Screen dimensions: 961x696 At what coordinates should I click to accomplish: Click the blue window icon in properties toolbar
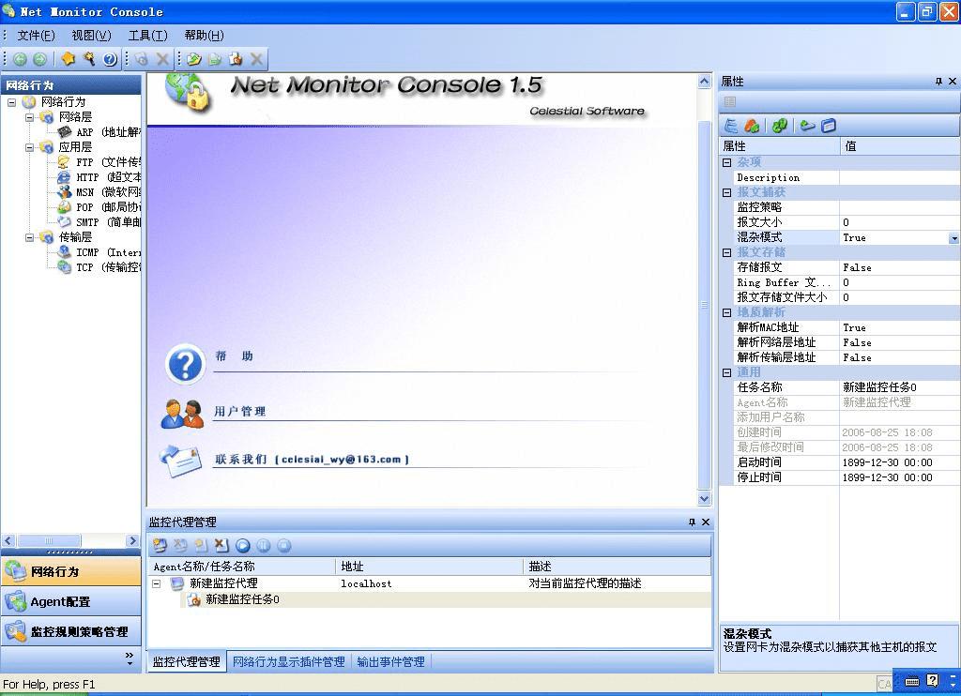tap(829, 126)
